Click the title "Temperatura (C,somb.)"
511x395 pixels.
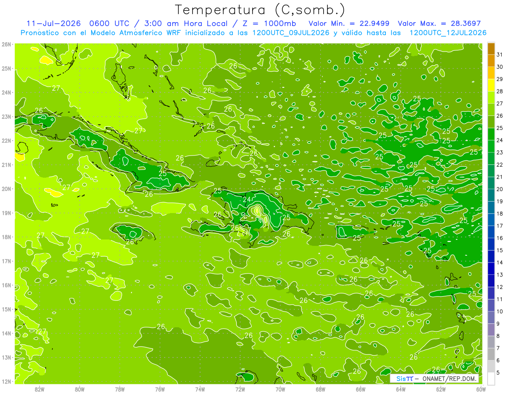pos(260,9)
